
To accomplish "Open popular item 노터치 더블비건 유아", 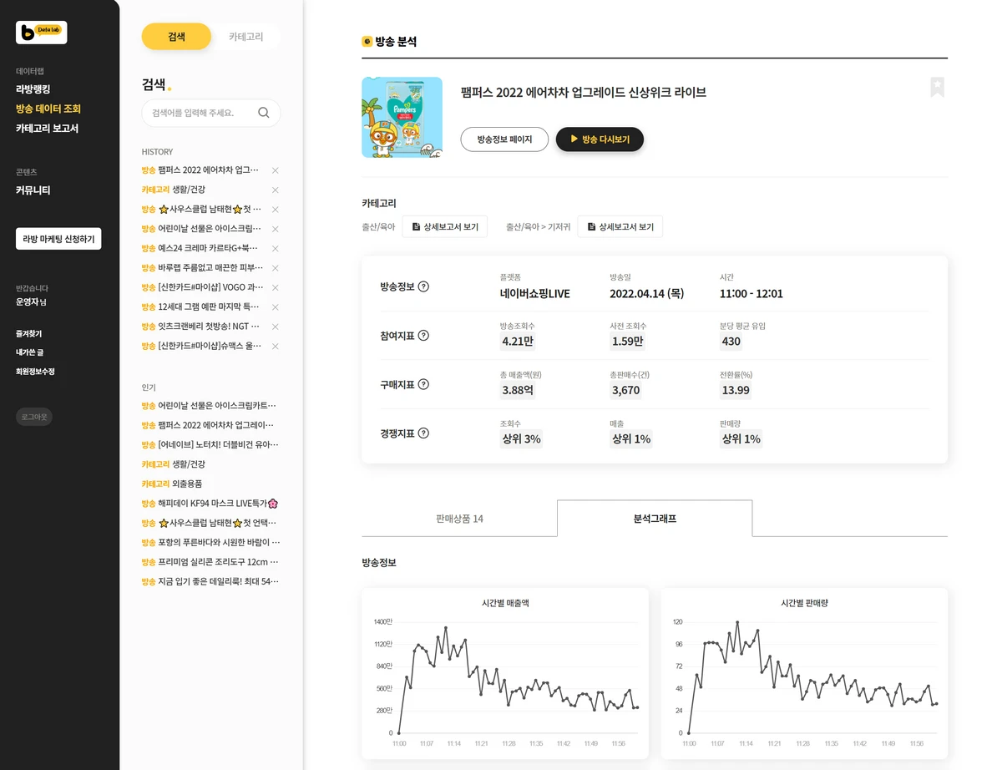I will (x=210, y=444).
